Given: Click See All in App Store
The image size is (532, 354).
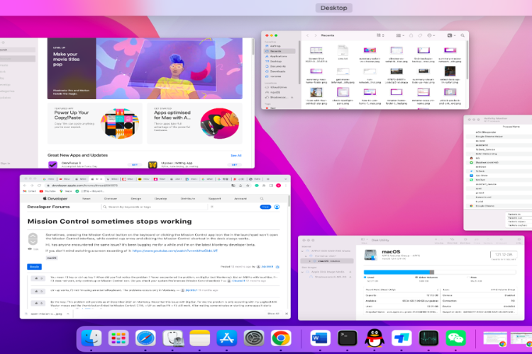Looking at the screenshot, I should pos(235,156).
